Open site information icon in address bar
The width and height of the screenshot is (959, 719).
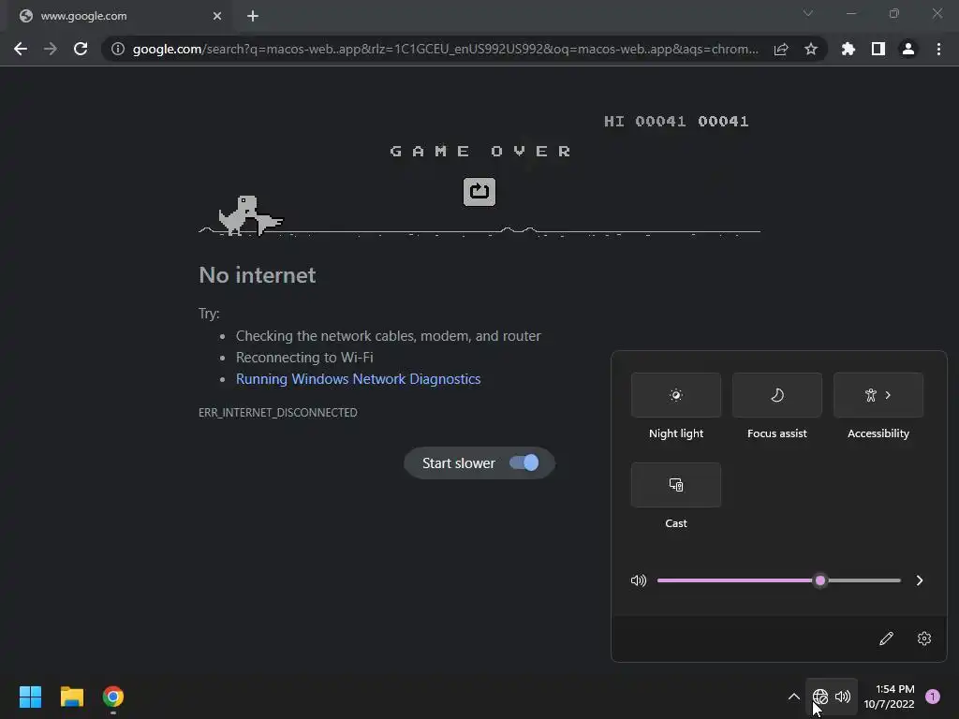tap(118, 49)
